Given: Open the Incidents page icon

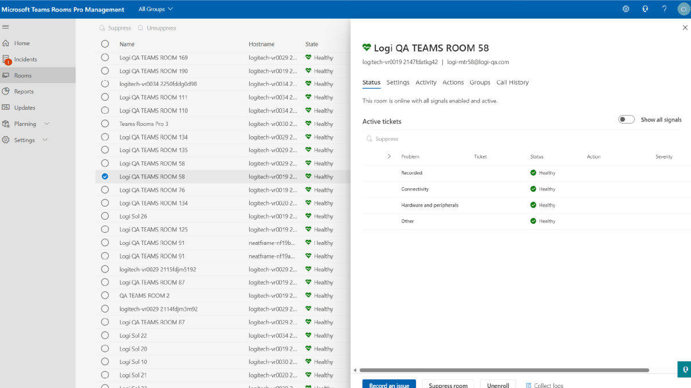Looking at the screenshot, I should [6, 60].
